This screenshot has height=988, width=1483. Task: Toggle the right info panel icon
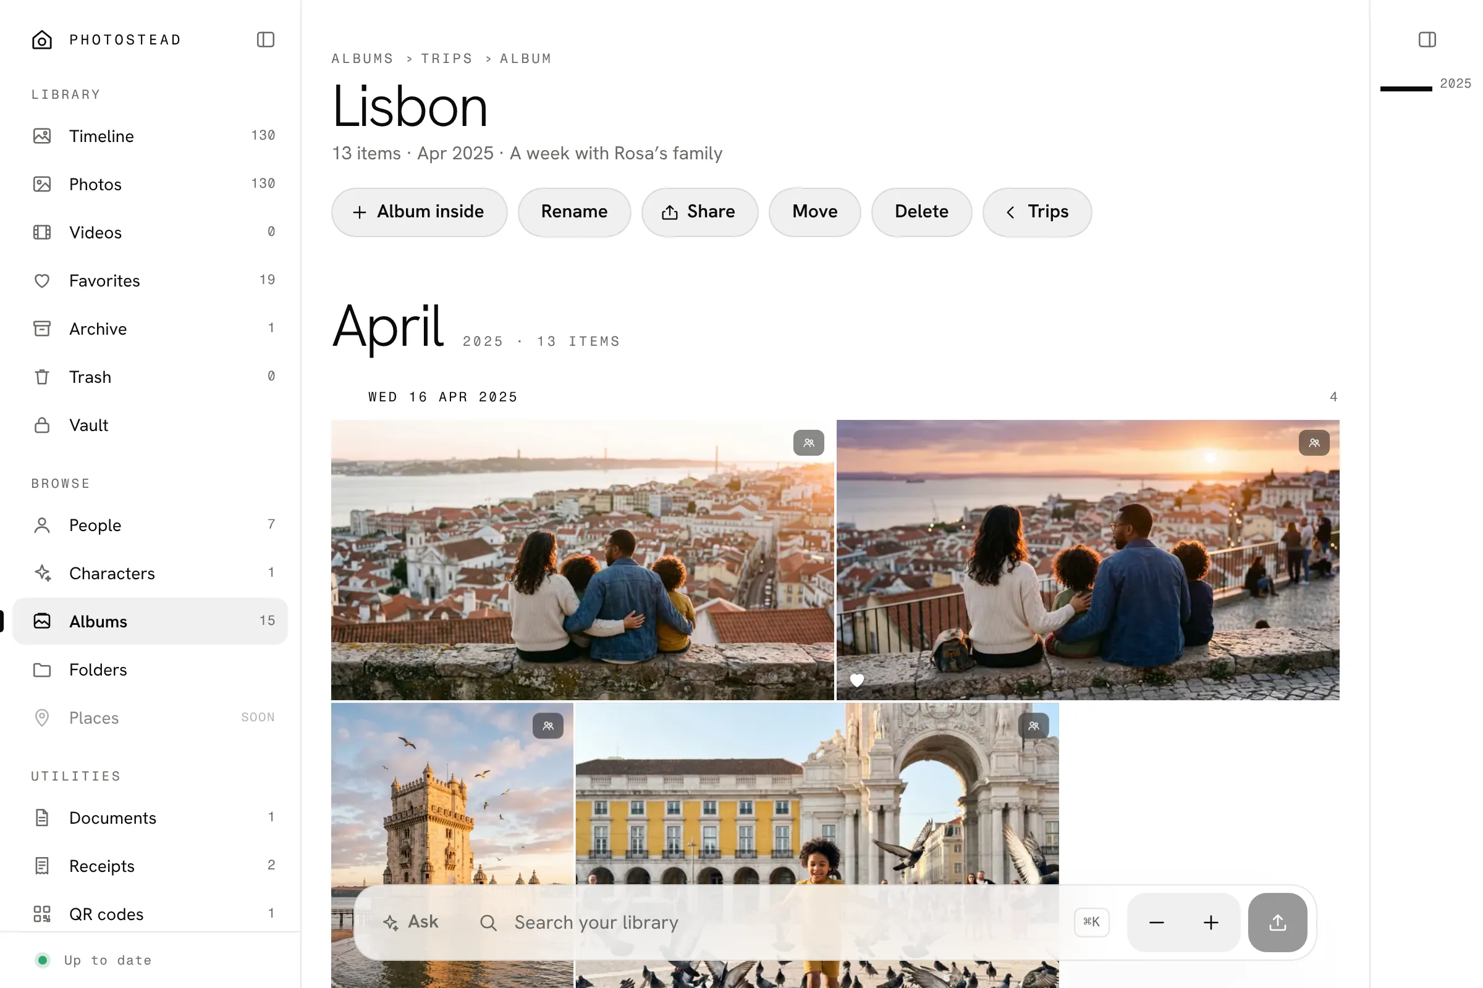1427,40
